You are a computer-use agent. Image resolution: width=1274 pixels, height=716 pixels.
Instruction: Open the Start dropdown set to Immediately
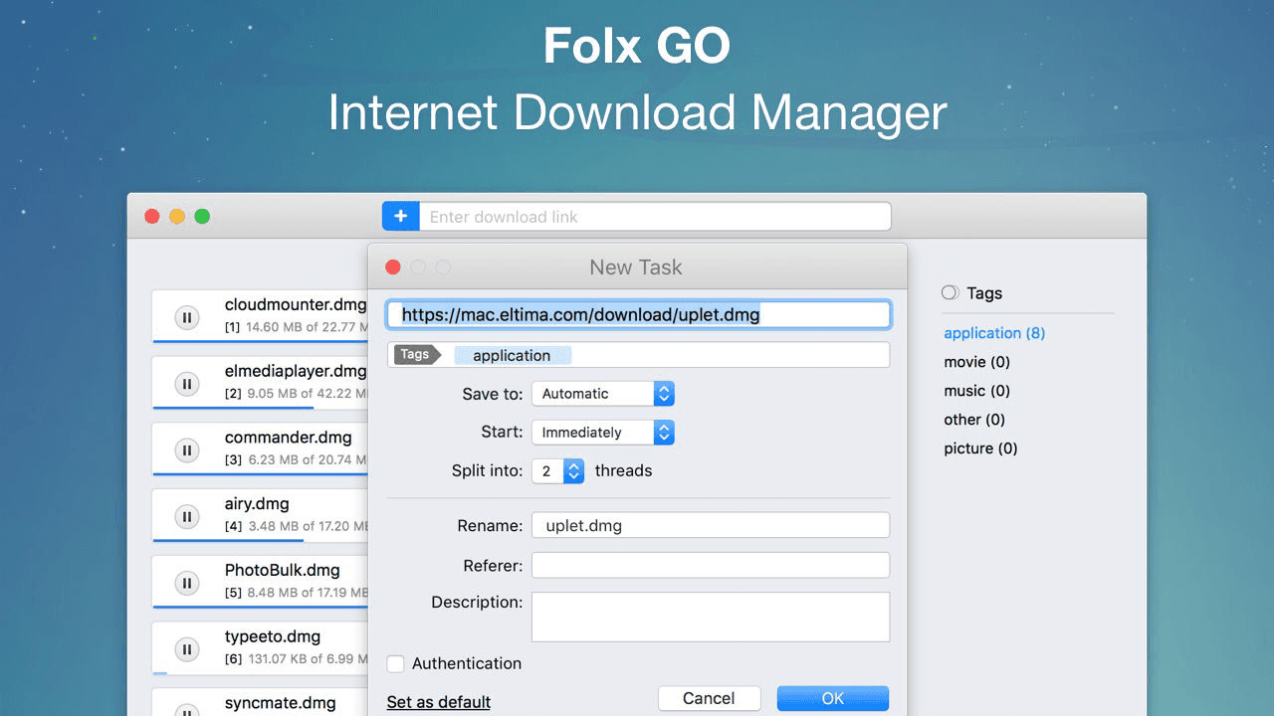click(x=603, y=433)
